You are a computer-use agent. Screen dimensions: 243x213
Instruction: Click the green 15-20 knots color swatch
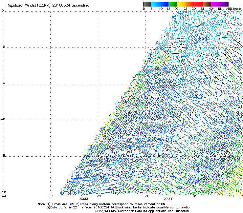[x=173, y=4]
